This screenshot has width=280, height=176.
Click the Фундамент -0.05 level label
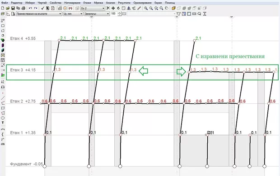click(26, 164)
